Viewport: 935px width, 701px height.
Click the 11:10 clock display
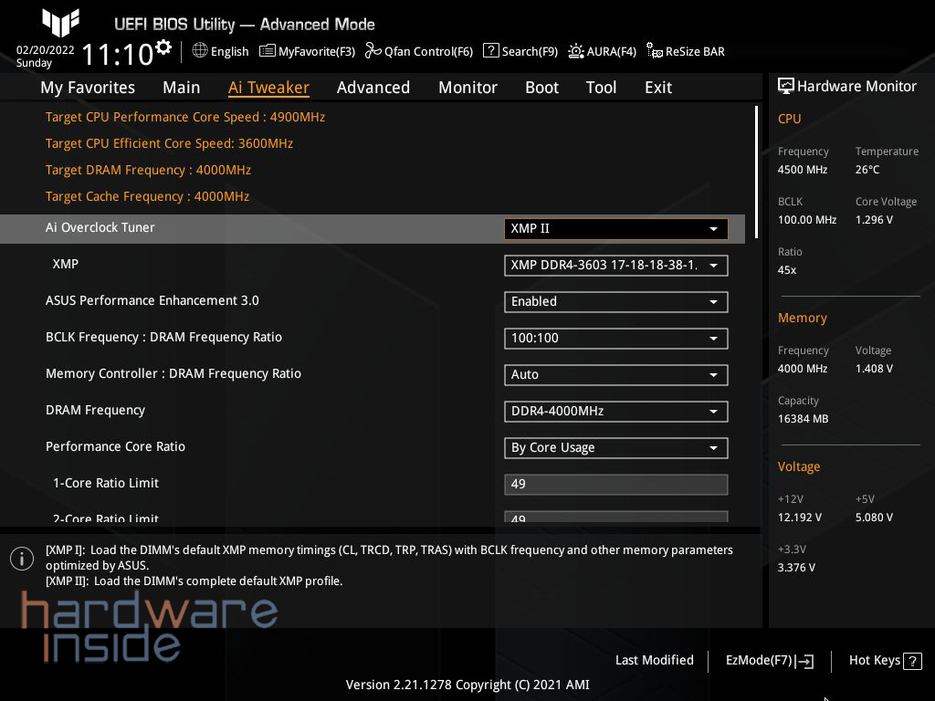tap(118, 55)
